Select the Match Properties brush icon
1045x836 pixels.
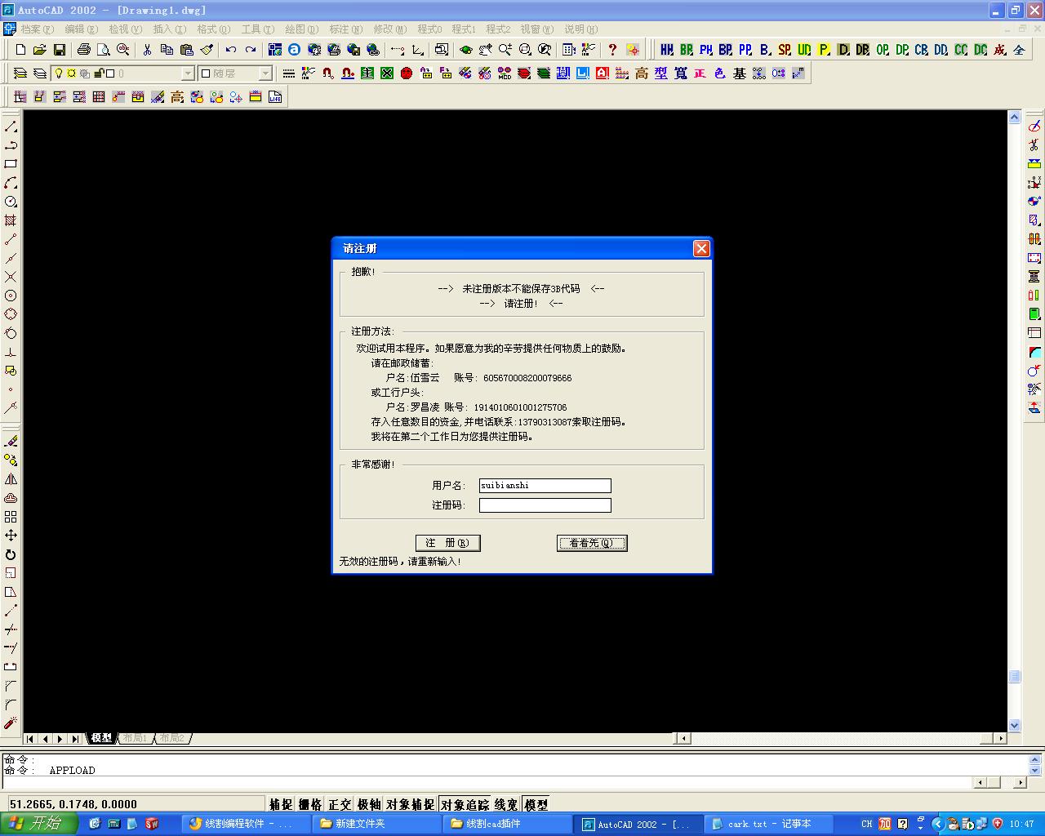click(x=206, y=50)
